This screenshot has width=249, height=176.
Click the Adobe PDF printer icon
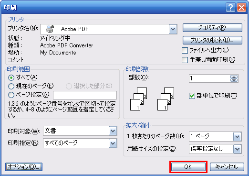click(50, 29)
